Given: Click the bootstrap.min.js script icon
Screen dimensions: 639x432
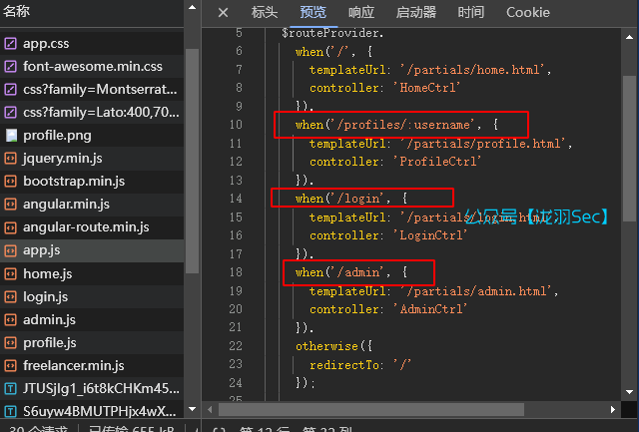Looking at the screenshot, I should (x=11, y=182).
